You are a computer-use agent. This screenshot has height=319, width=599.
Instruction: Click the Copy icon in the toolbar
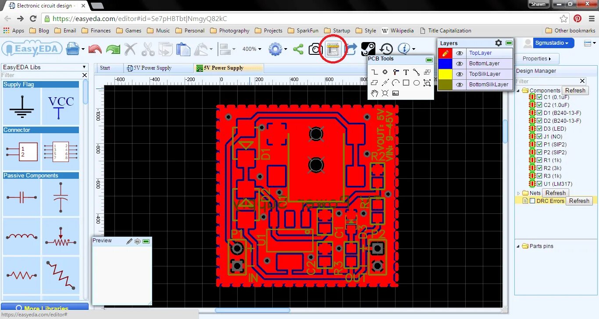(x=166, y=49)
